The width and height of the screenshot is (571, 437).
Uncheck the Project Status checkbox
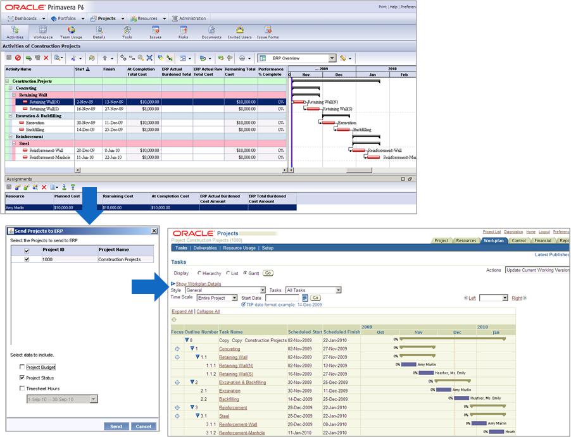click(22, 378)
